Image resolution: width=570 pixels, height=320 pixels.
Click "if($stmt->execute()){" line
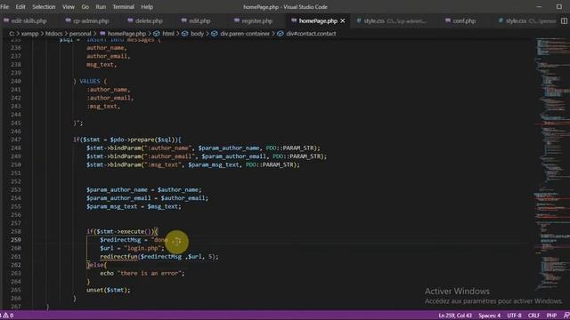(x=122, y=231)
